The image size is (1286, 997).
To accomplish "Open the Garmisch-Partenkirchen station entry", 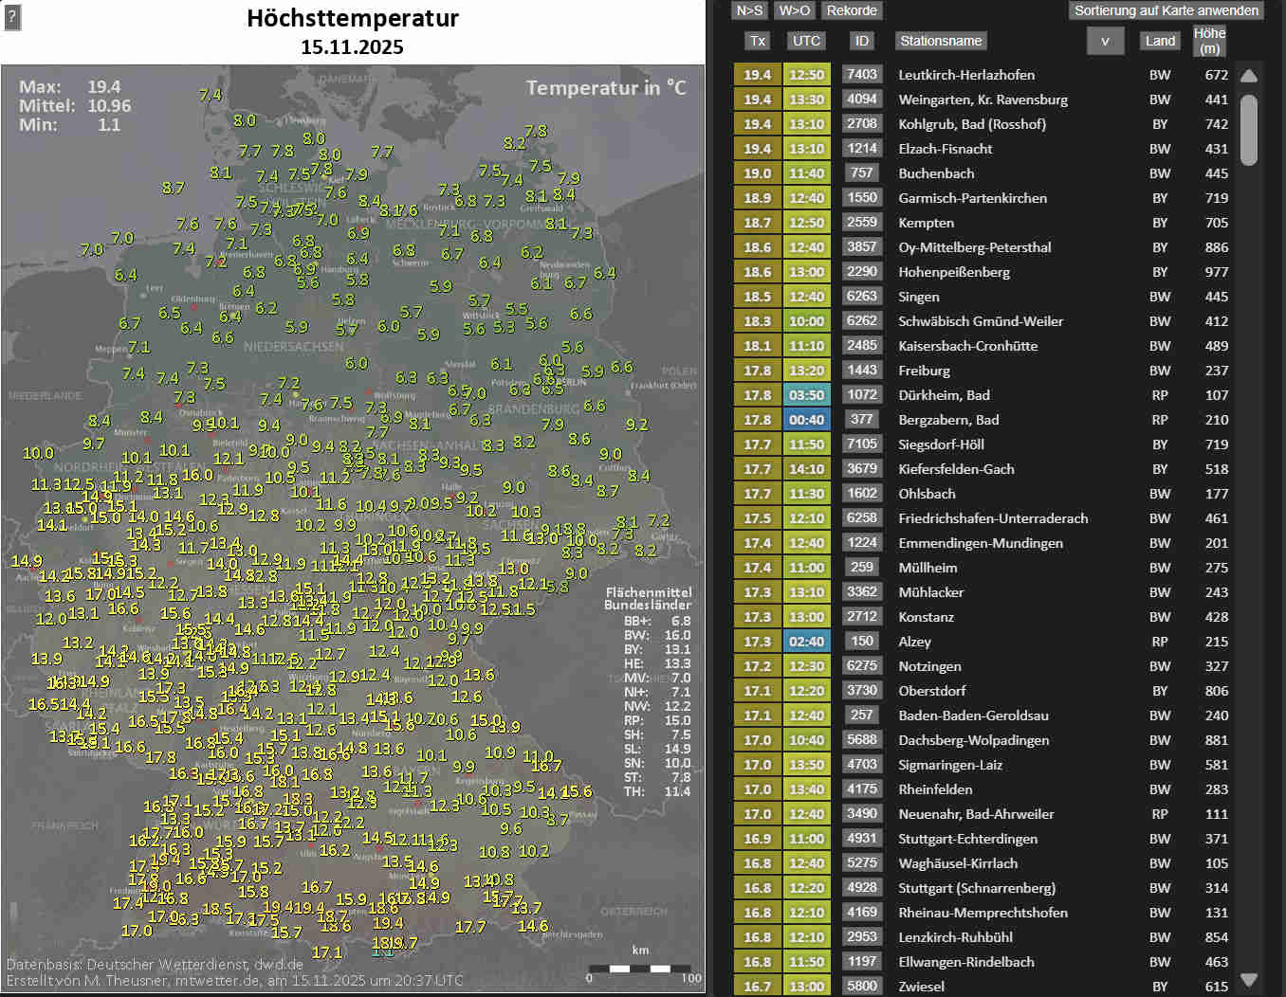I will (x=972, y=198).
